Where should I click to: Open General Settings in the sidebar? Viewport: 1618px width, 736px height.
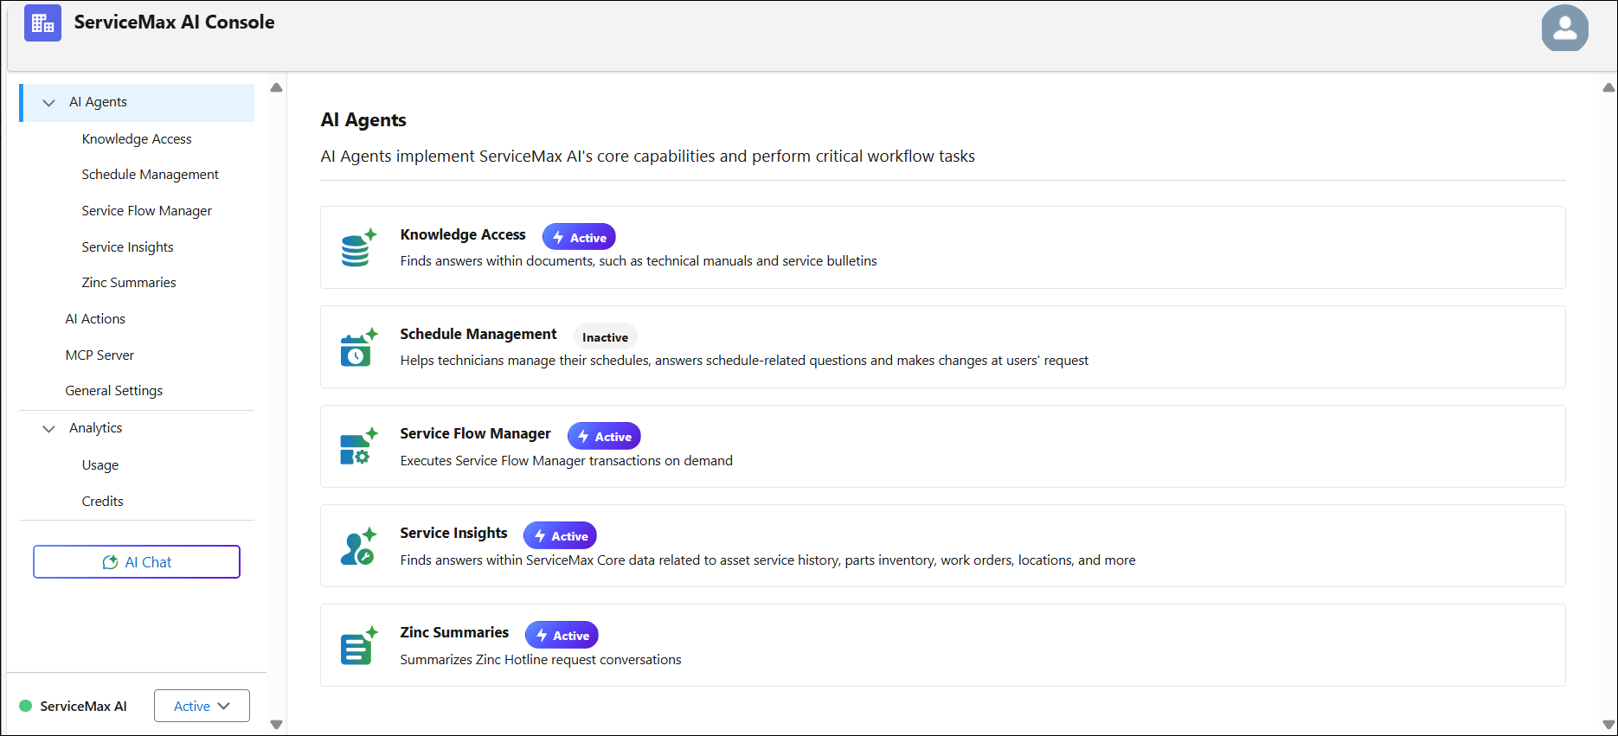(114, 390)
